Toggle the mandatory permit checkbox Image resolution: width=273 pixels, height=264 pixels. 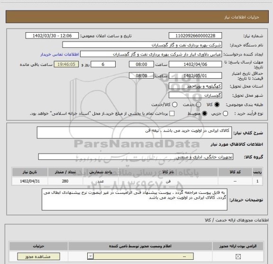coord(238,256)
